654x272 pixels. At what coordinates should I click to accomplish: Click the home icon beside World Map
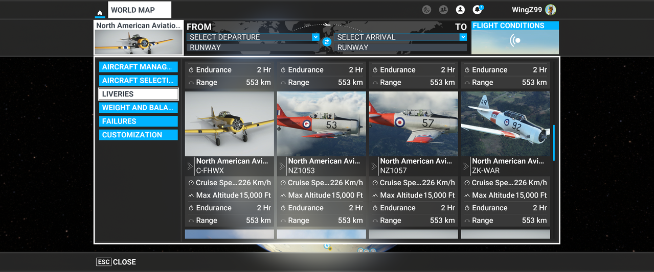pos(100,12)
